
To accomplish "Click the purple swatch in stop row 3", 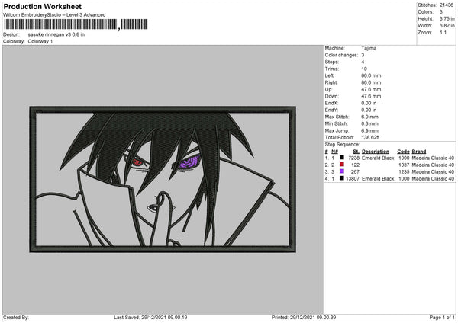I will pos(342,171).
